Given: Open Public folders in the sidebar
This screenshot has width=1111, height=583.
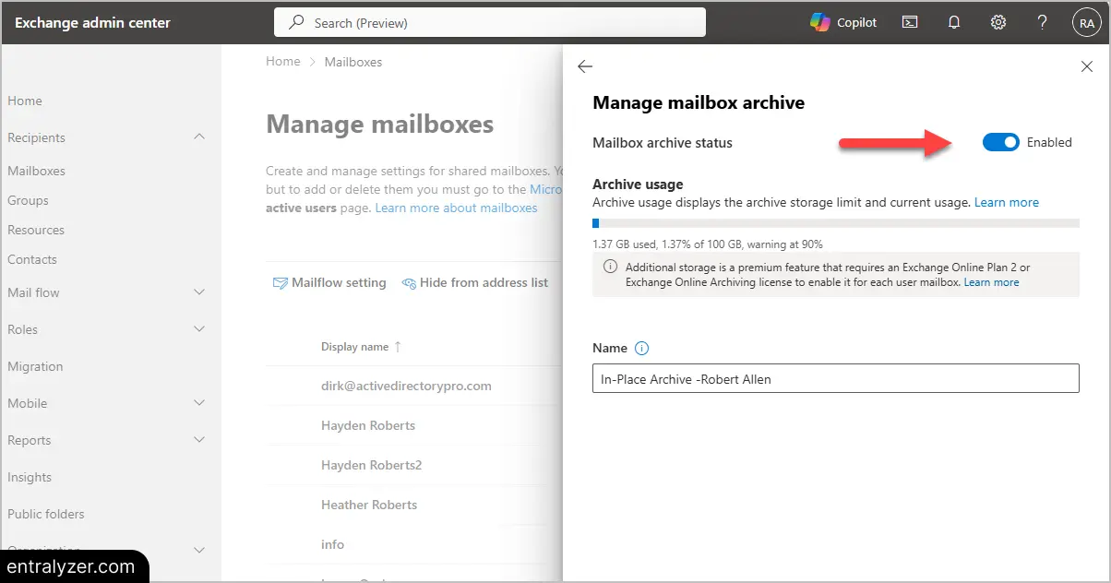Looking at the screenshot, I should pyautogui.click(x=46, y=514).
